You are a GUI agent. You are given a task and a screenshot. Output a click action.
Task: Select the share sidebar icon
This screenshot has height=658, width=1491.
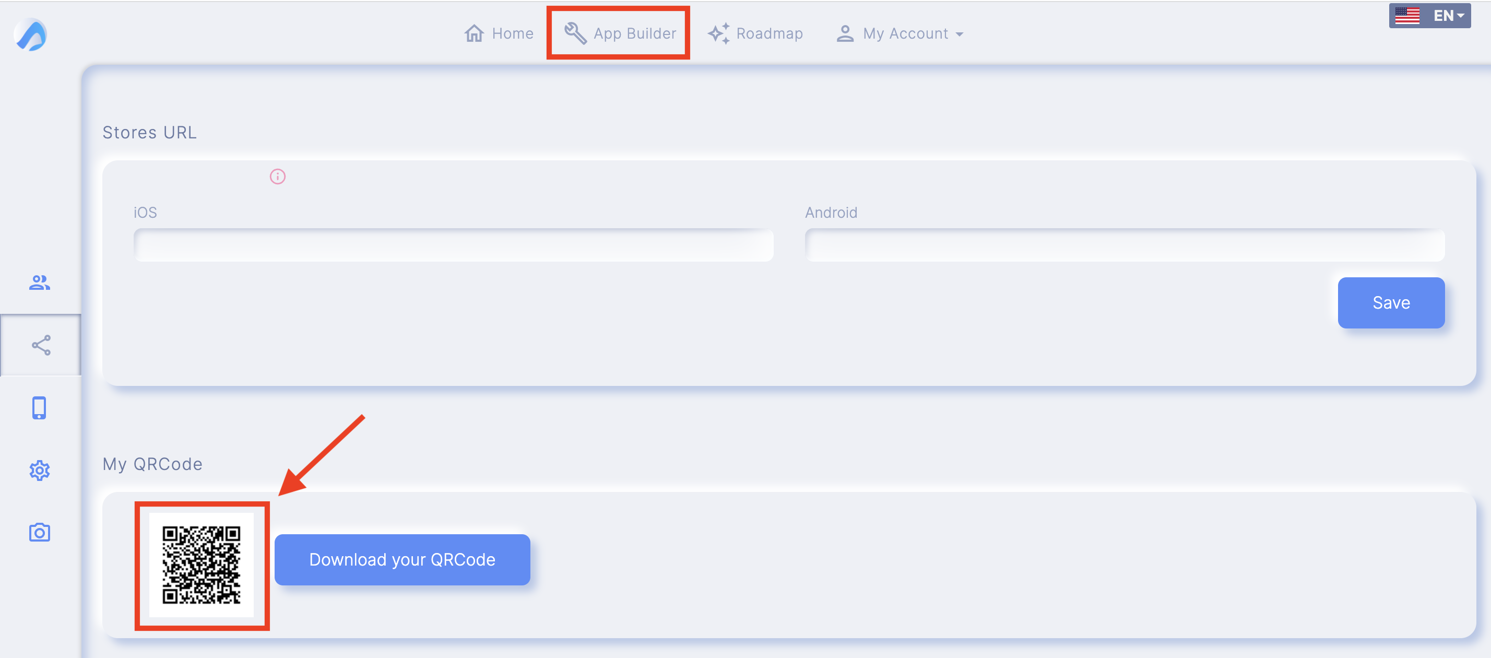41,345
